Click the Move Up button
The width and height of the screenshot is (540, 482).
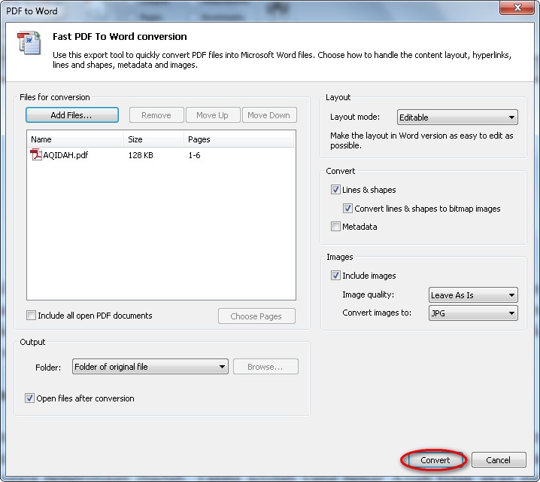click(x=213, y=115)
